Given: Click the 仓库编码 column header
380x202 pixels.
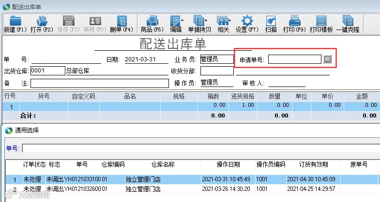Looking at the screenshot, I should (113, 164).
